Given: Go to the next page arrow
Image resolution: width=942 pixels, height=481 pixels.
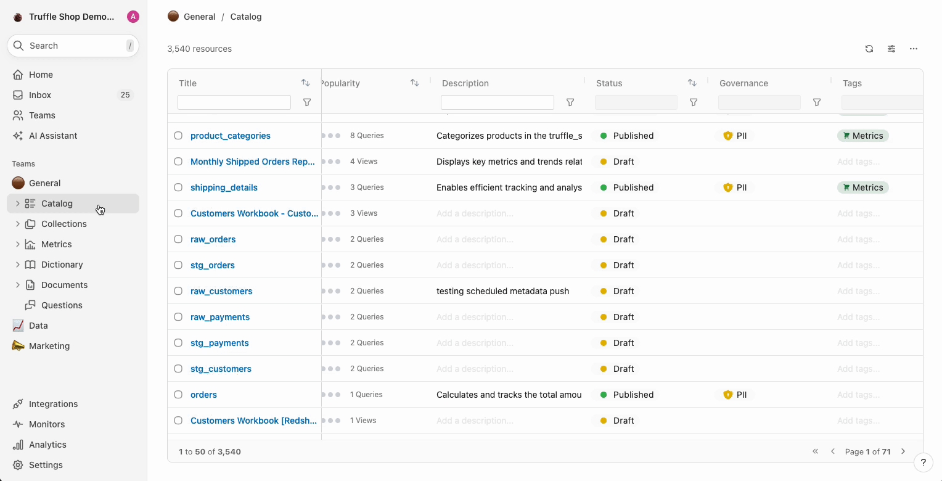Looking at the screenshot, I should point(903,451).
